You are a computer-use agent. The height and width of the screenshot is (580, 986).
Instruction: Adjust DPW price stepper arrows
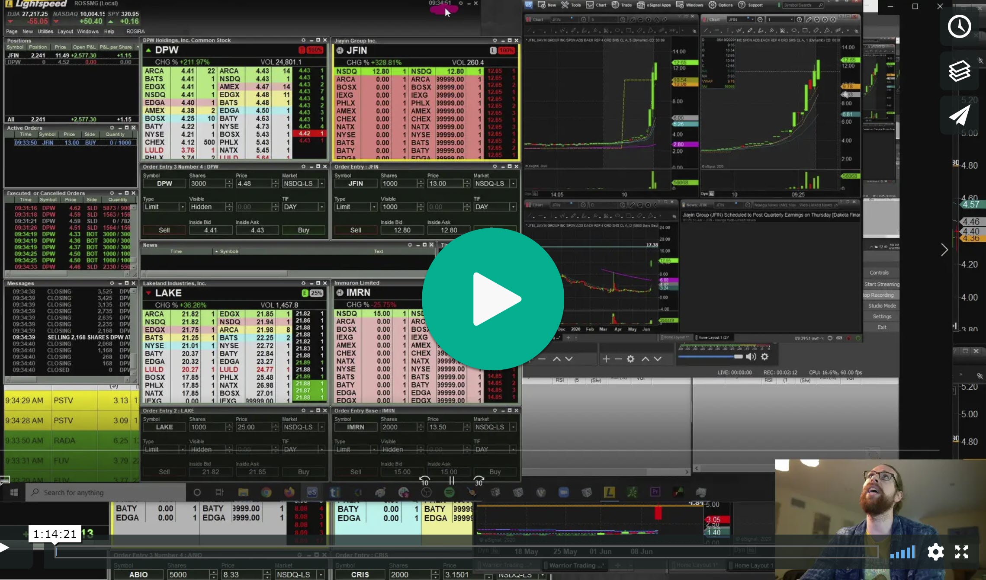275,184
